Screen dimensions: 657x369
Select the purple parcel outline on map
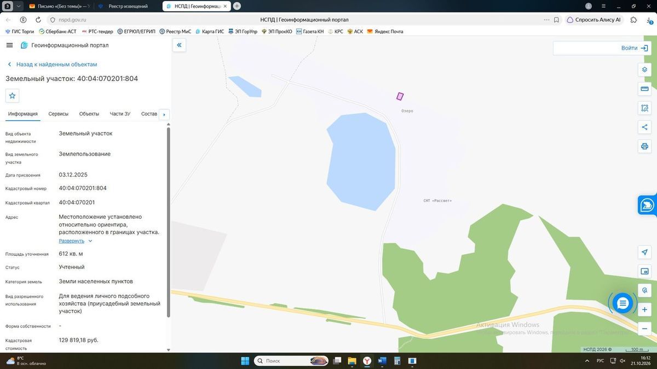tap(400, 96)
